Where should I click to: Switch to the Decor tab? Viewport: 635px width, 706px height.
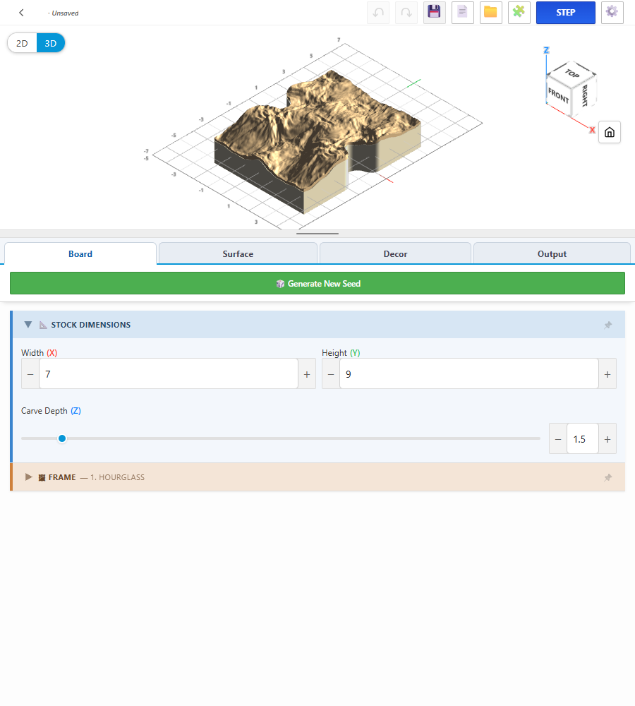tap(395, 254)
